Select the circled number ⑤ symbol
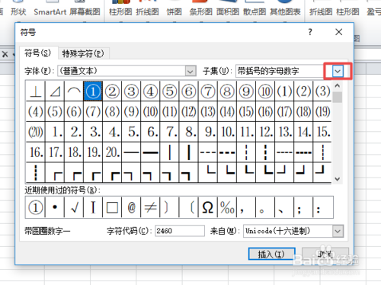 169,91
